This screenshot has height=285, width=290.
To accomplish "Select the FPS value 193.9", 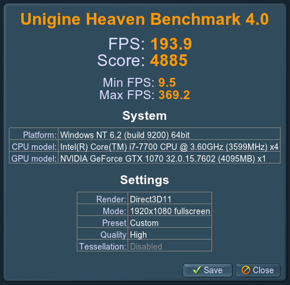I will point(171,44).
